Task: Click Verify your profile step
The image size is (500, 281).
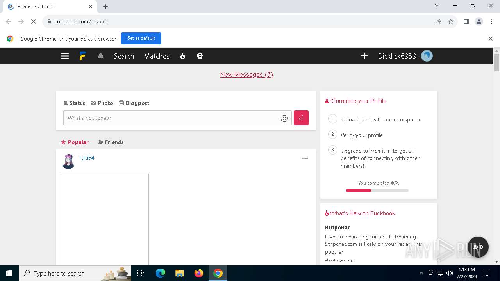Action: pyautogui.click(x=361, y=135)
